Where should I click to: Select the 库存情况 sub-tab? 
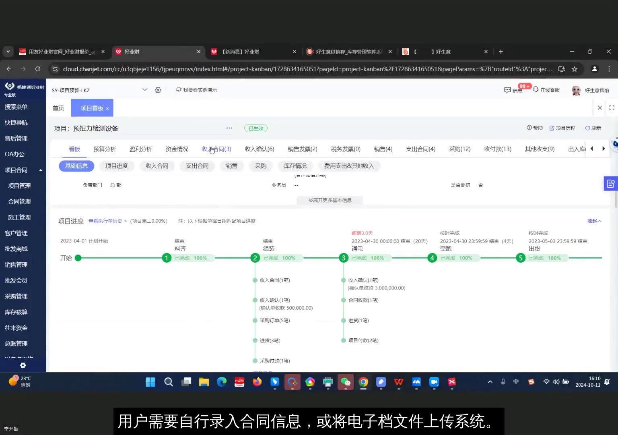pos(295,166)
